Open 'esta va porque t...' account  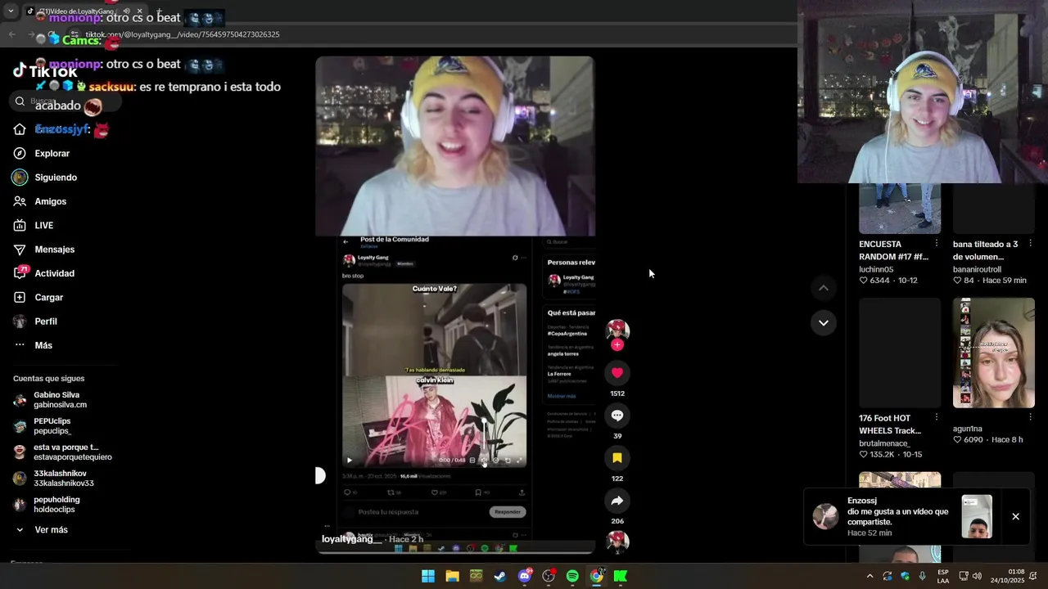[x=62, y=452]
